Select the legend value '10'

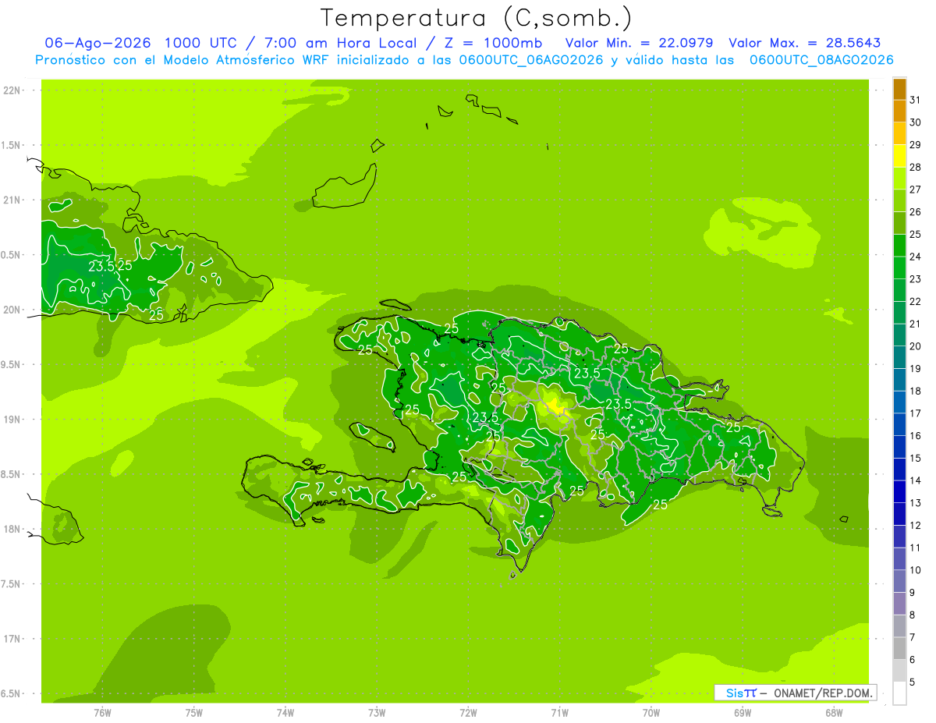click(915, 570)
